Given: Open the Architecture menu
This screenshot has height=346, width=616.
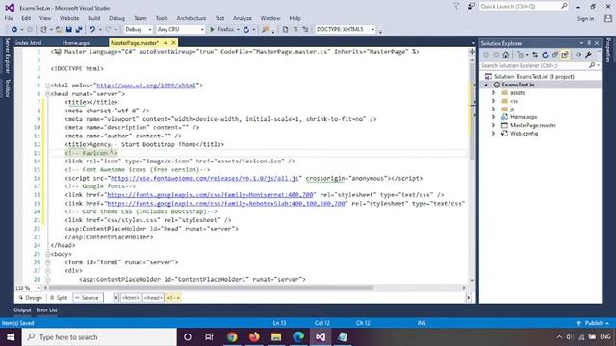Looking at the screenshot, I should pyautogui.click(x=192, y=18).
